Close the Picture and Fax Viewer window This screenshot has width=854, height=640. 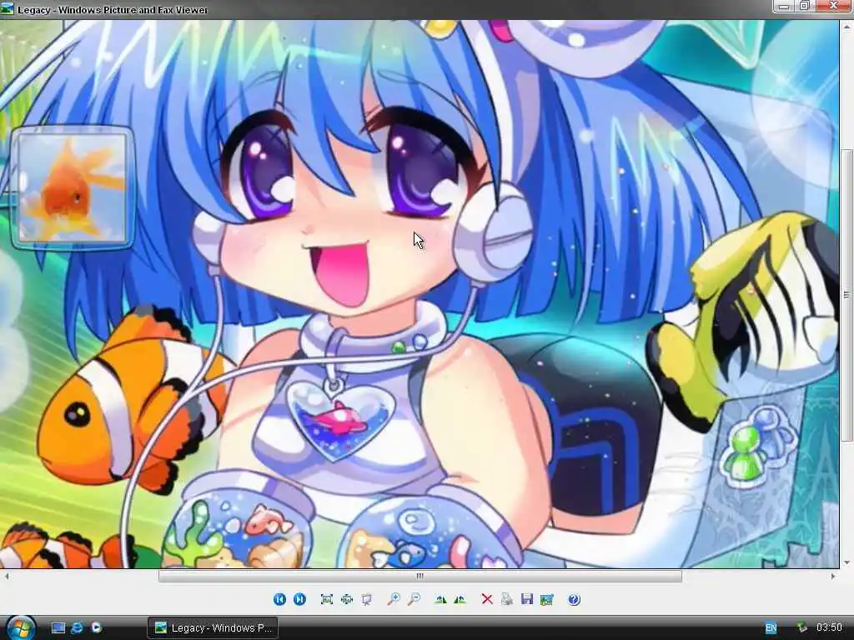[x=833, y=6]
